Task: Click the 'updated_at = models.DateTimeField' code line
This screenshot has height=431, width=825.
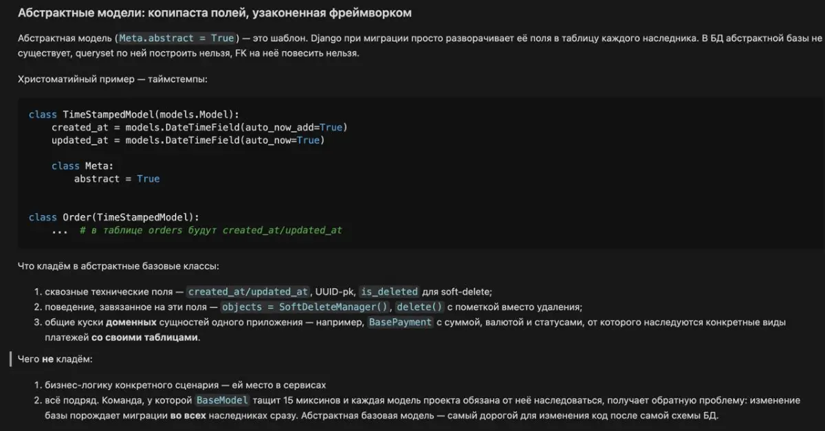Action: tap(188, 140)
